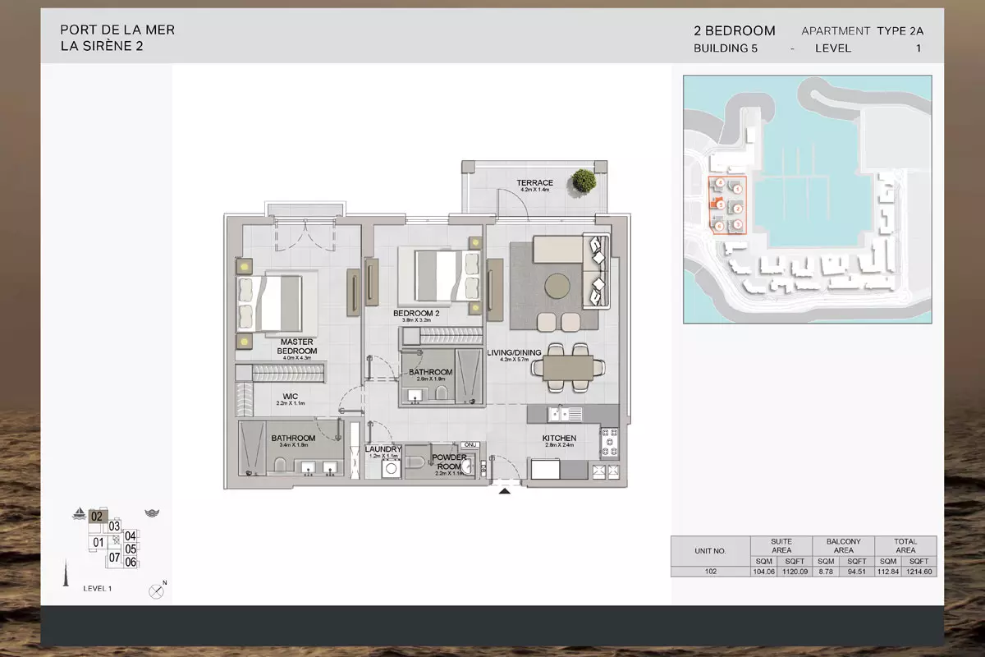Click the potted tree on the terrace
The height and width of the screenshot is (657, 985).
[x=585, y=180]
